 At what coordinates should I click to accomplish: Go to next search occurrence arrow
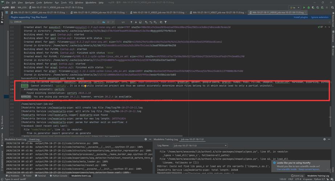pyautogui.click(x=136, y=22)
